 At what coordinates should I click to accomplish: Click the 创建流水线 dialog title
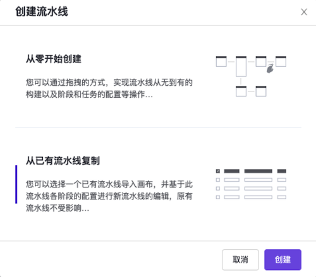(42, 11)
